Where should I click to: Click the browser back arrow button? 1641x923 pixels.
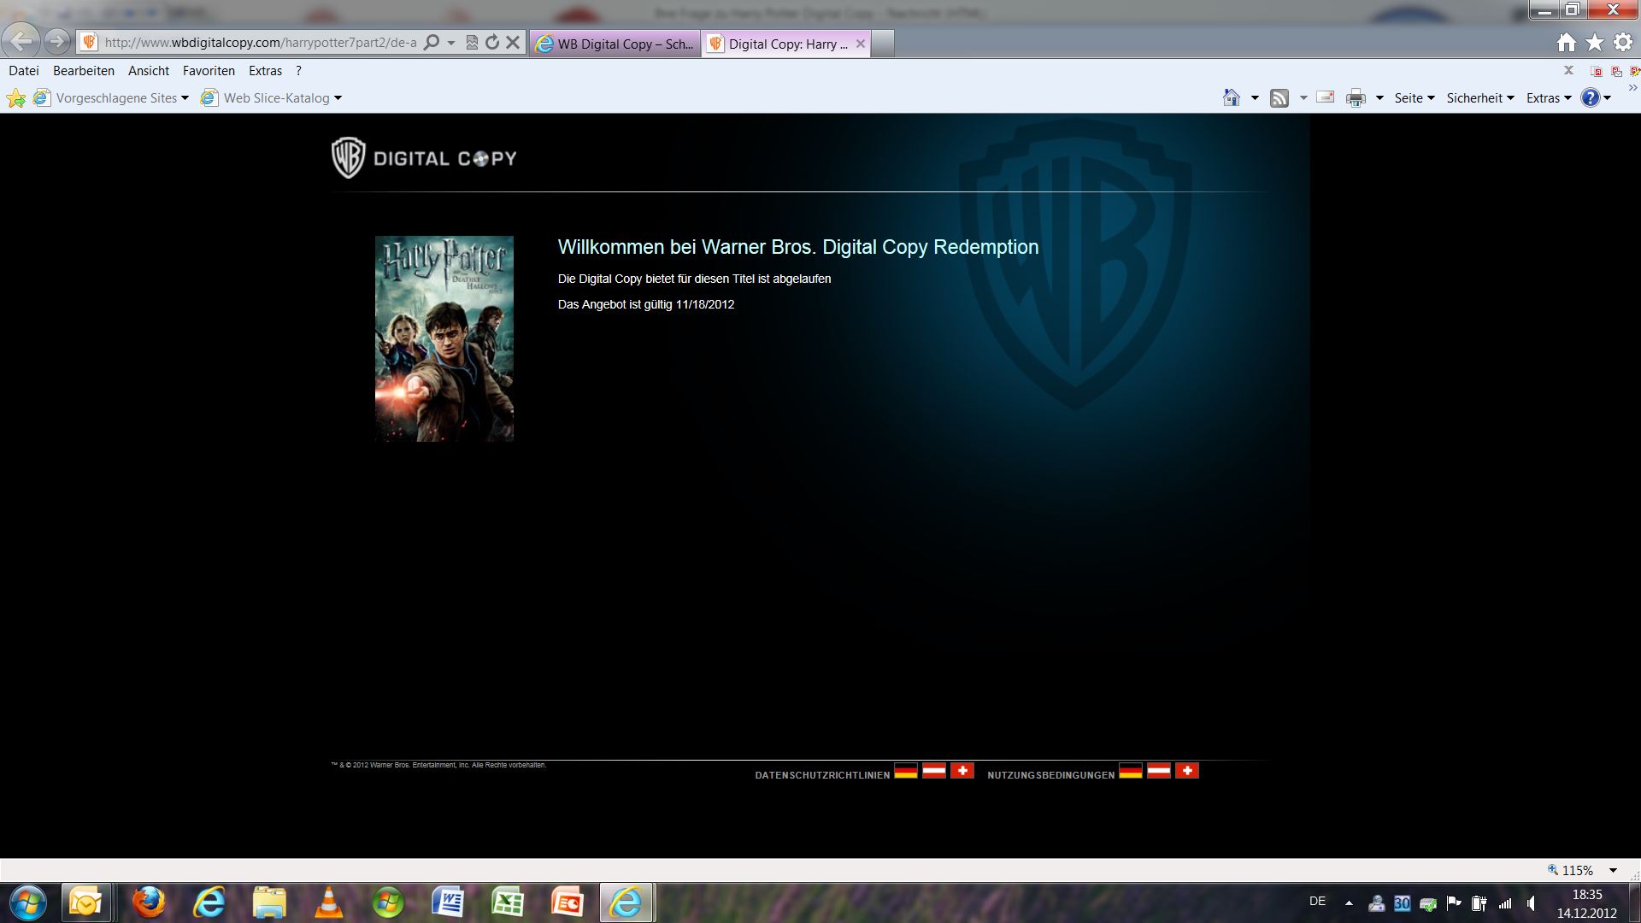click(x=21, y=41)
